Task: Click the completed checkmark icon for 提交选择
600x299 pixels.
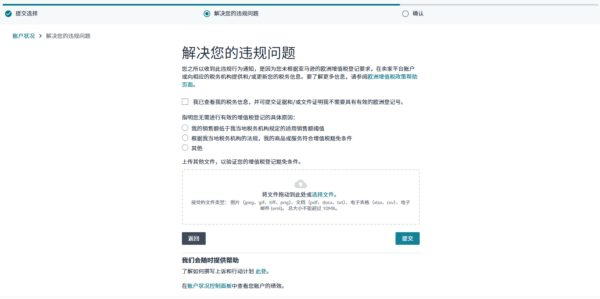Action: click(8, 14)
